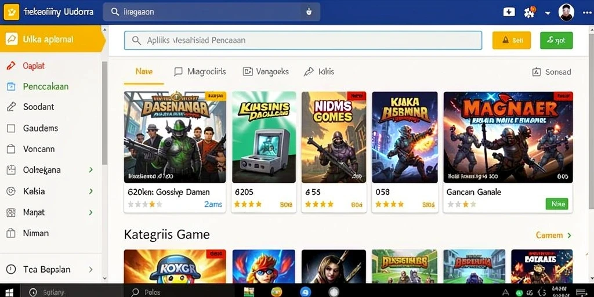Open the Magnaer game thumbnail
The width and height of the screenshot is (594, 297).
508,137
